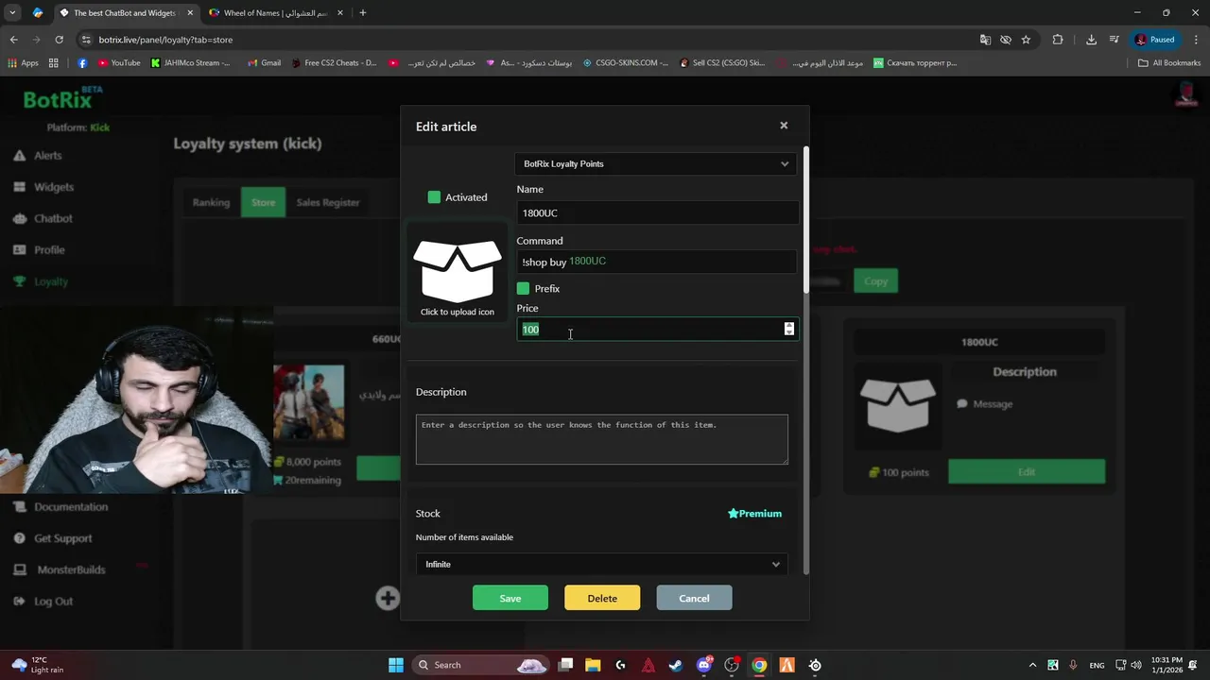Click the Loyalty trophy icon

(x=19, y=281)
